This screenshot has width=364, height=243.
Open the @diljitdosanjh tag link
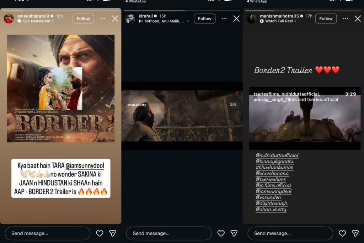[272, 204]
